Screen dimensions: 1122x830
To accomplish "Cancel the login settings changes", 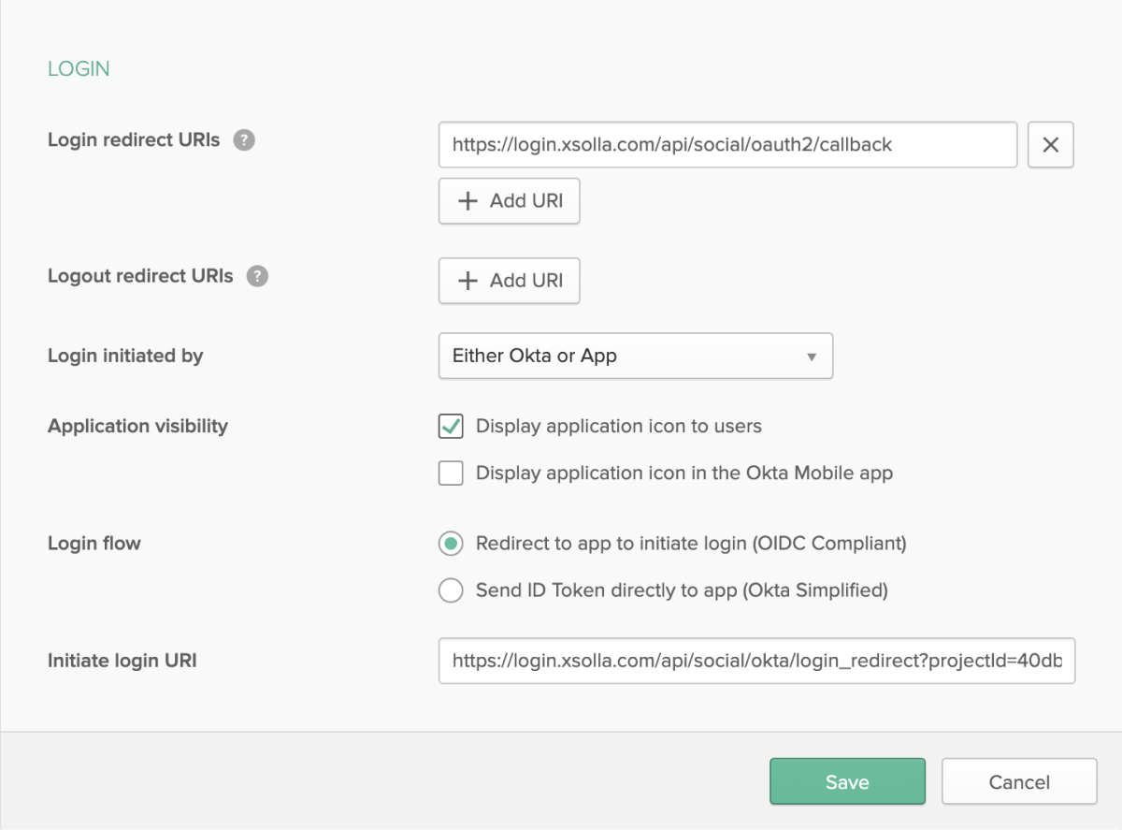I will pos(1018,781).
